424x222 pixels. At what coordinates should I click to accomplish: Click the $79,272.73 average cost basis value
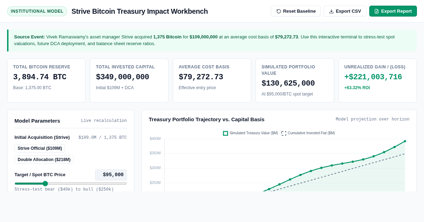[x=201, y=77]
